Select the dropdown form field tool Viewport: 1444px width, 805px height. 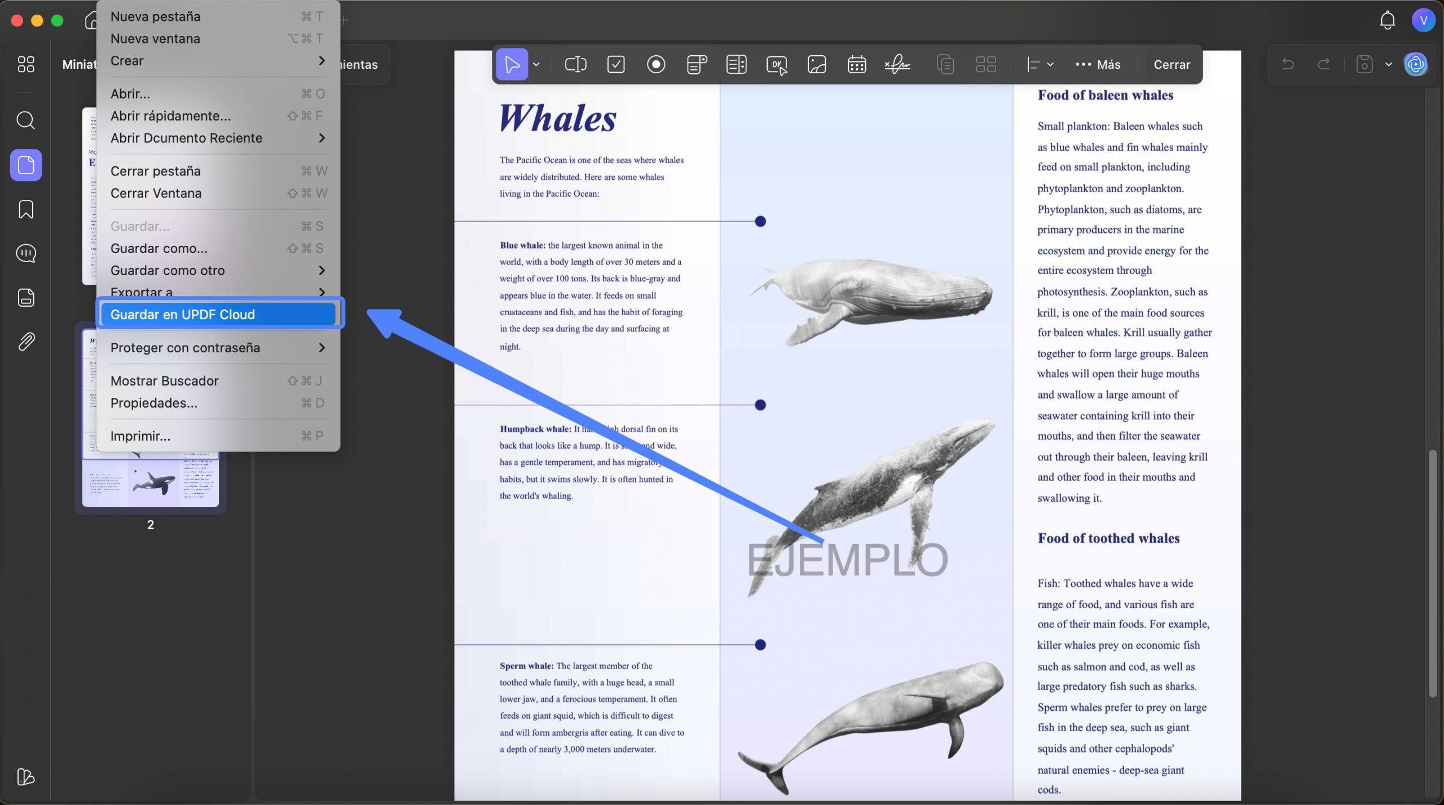(697, 64)
